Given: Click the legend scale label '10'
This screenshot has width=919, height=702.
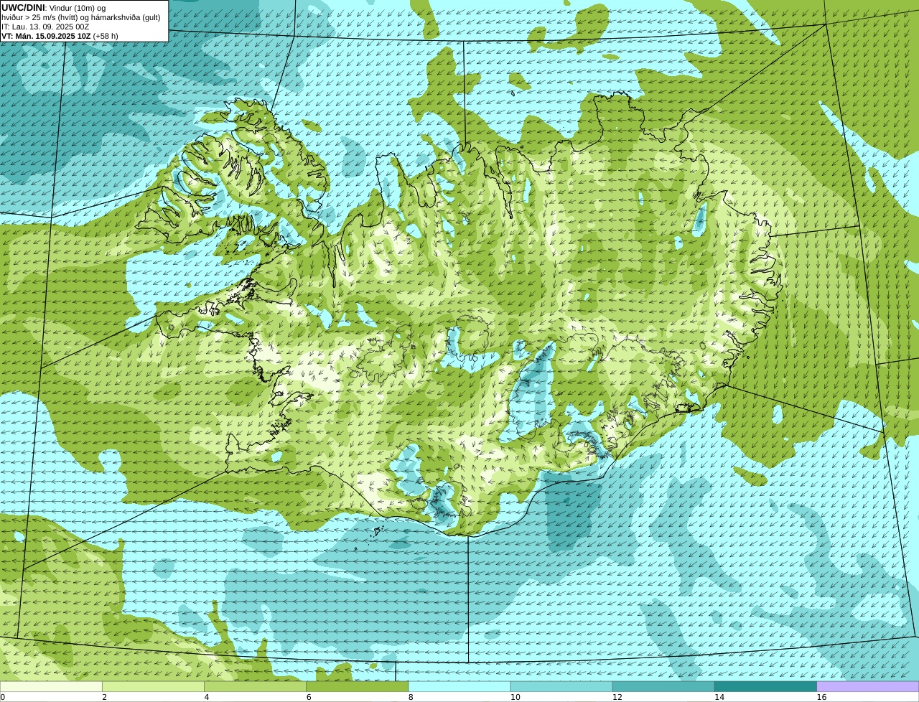Looking at the screenshot, I should (515, 697).
